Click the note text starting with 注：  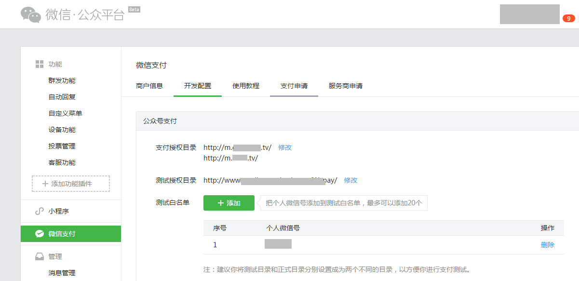(337, 269)
